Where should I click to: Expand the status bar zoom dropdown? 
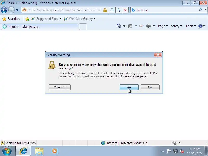179,143
